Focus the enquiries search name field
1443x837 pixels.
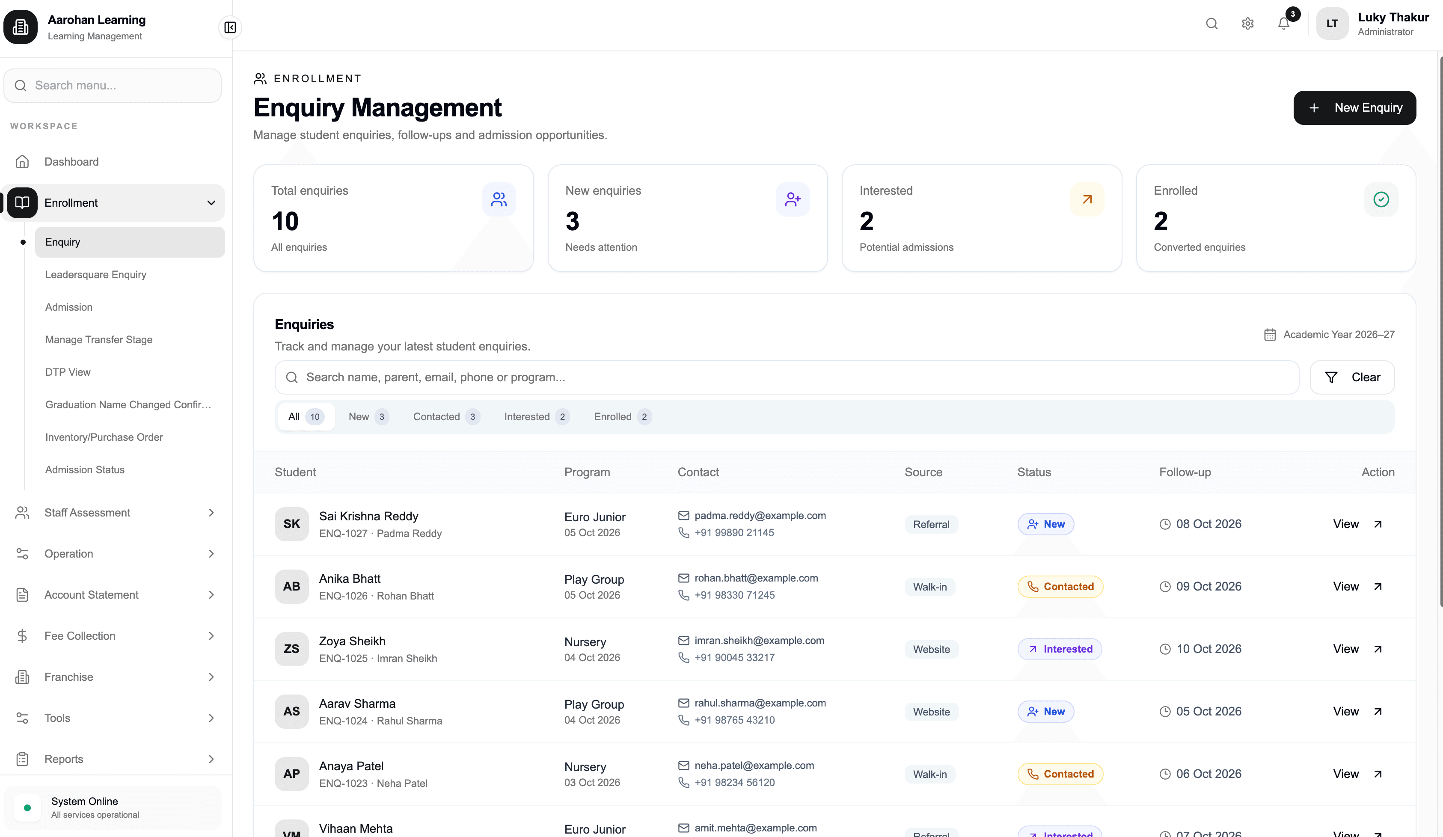[787, 377]
